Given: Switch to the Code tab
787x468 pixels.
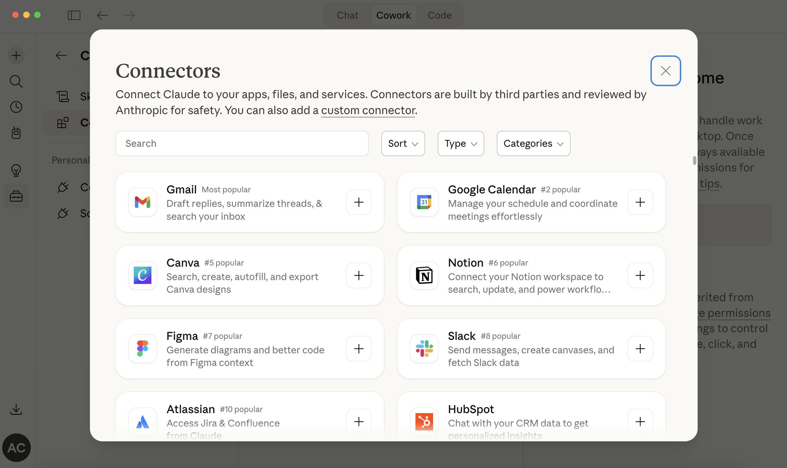Looking at the screenshot, I should 440,15.
